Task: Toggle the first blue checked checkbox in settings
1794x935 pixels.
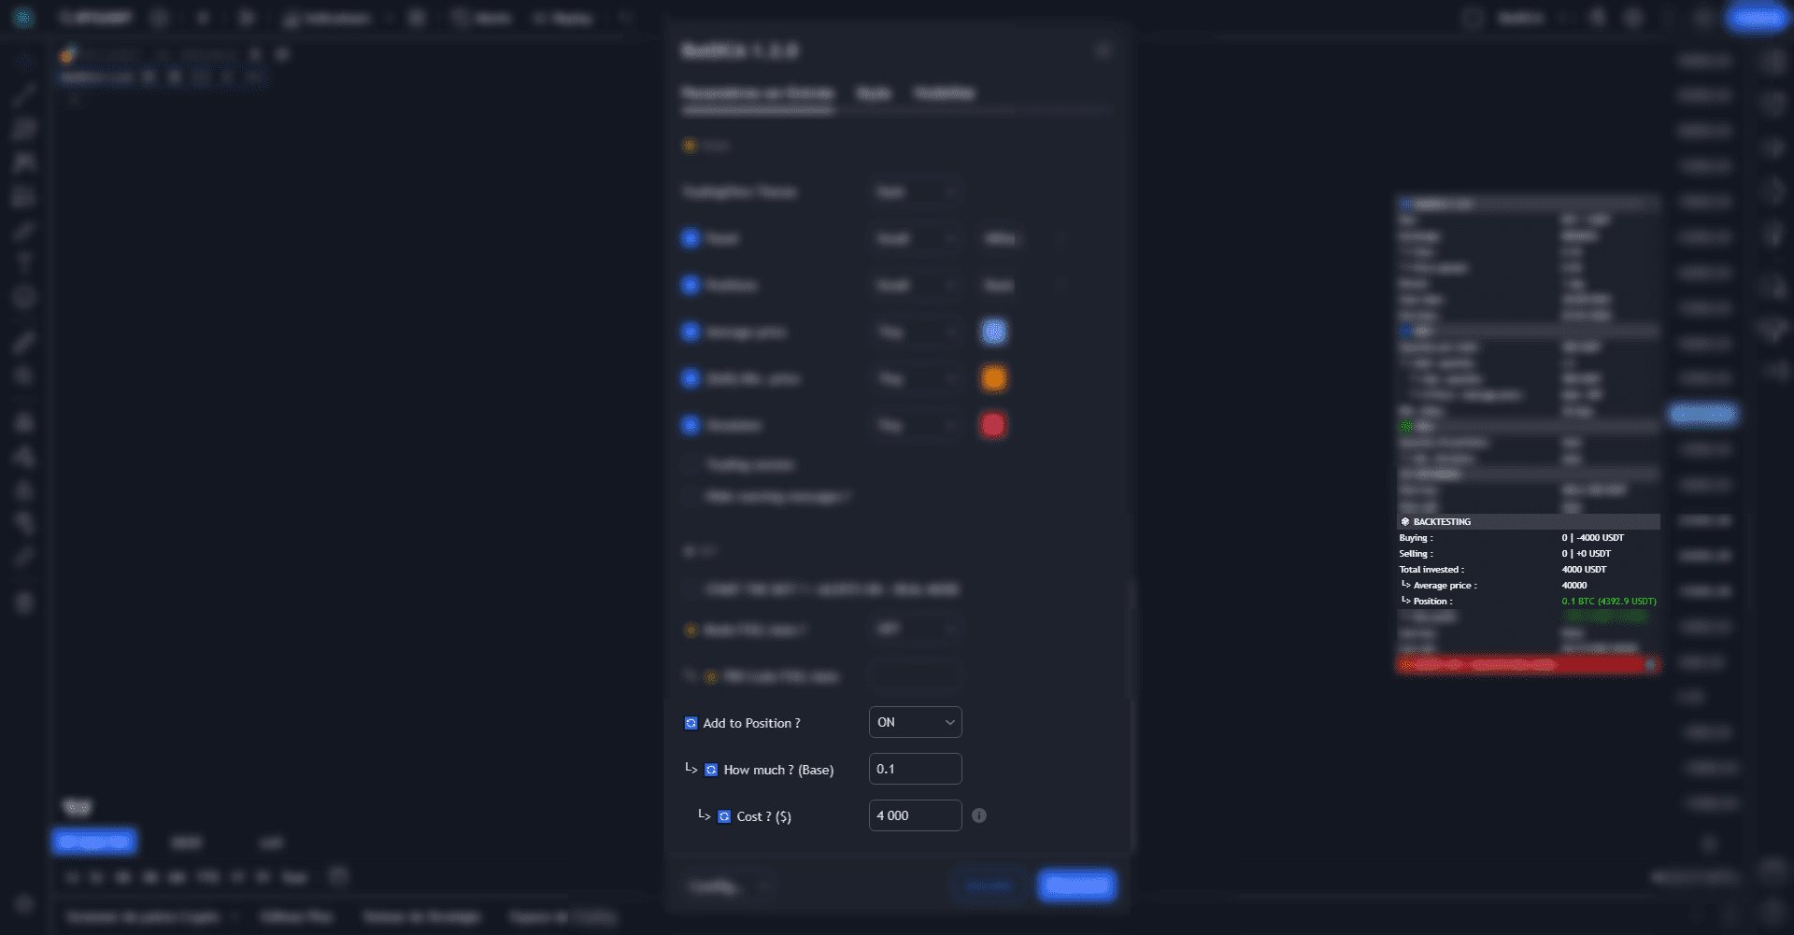Action: tap(691, 238)
